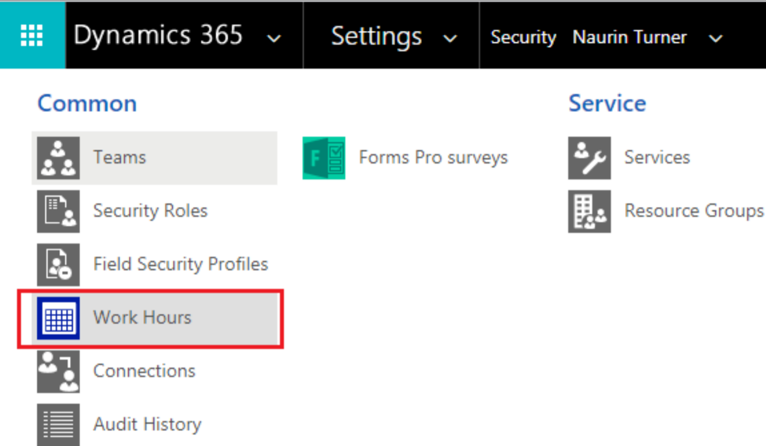Click the Teams people icon

coord(58,158)
